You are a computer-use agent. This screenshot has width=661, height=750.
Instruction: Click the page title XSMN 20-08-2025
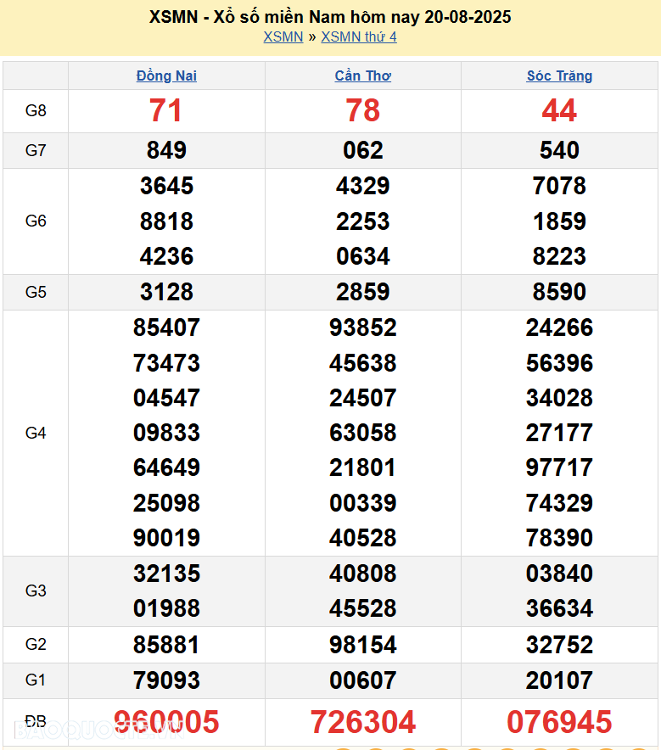[330, 17]
